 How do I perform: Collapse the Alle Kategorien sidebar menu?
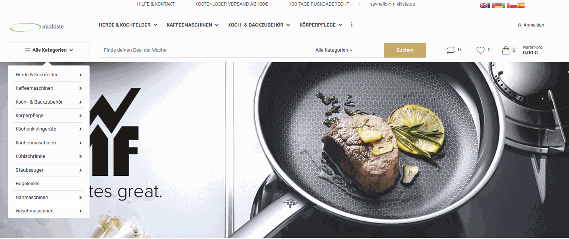click(49, 50)
